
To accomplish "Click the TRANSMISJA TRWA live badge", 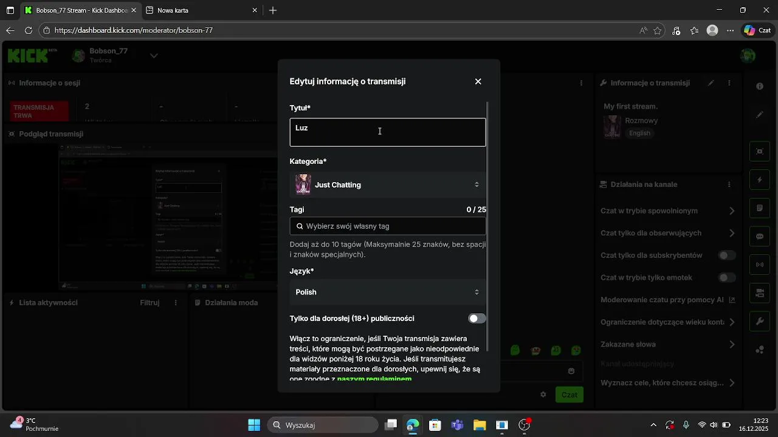I will pos(41,111).
